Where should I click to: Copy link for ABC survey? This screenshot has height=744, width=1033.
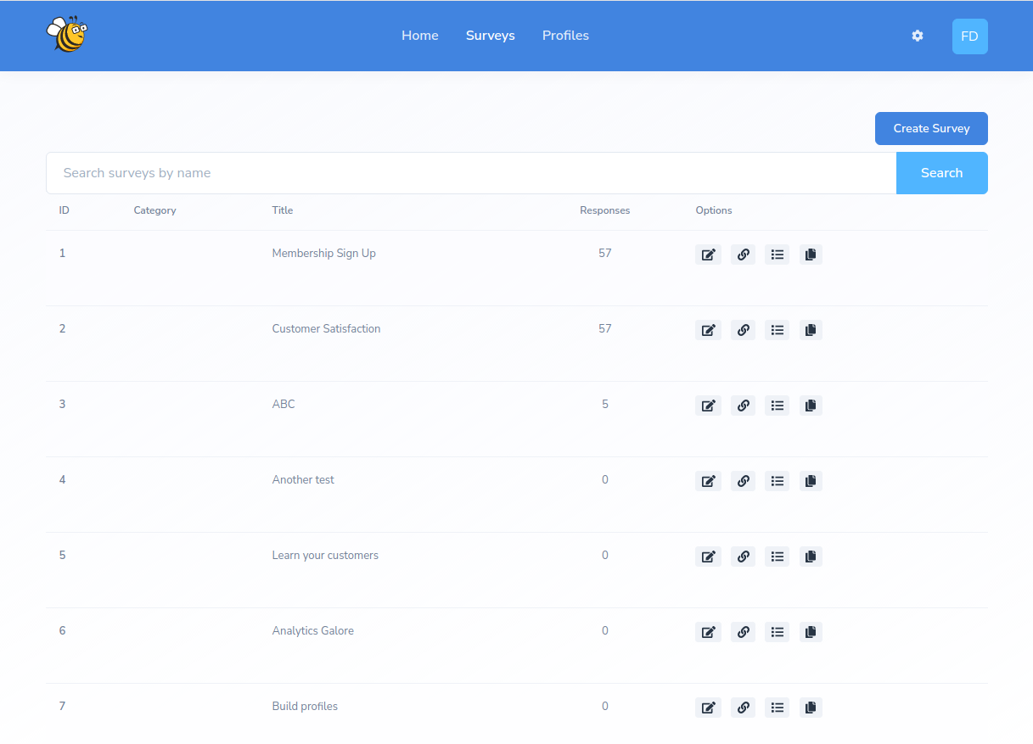tap(743, 406)
